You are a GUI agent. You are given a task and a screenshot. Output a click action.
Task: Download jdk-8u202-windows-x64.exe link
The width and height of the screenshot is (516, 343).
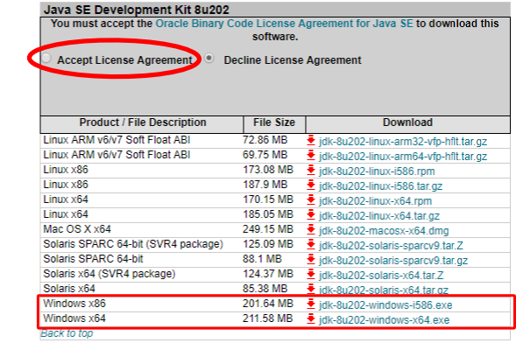tap(384, 320)
